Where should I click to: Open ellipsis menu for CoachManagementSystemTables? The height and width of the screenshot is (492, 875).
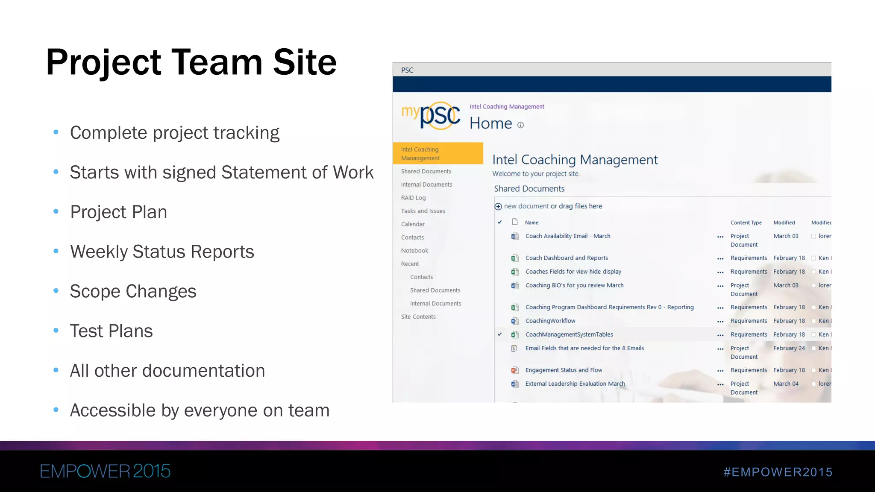(720, 335)
